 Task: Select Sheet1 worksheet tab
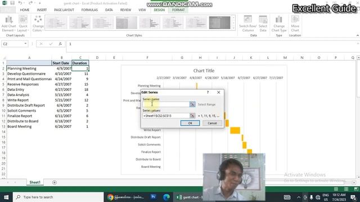35,182
